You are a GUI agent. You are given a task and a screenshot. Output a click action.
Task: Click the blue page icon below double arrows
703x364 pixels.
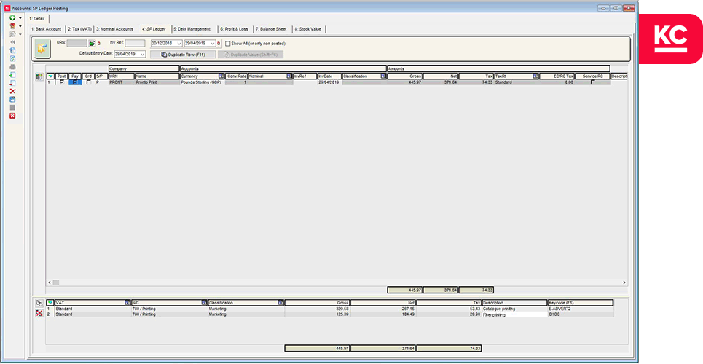(x=12, y=50)
